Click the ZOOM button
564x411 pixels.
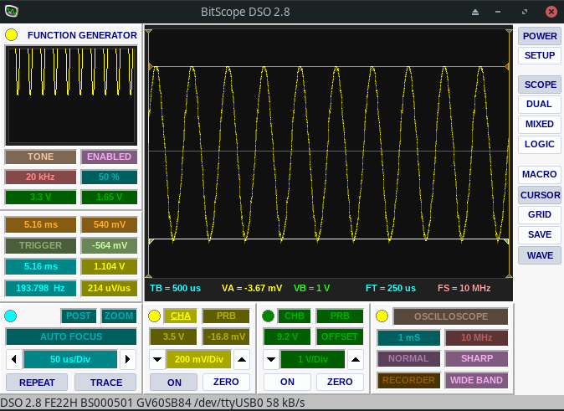(x=119, y=316)
